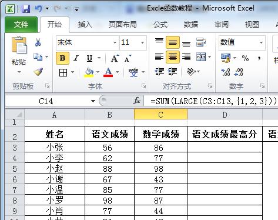Toggle Bold formatting
The height and width of the screenshot is (220, 278).
[x=62, y=58]
